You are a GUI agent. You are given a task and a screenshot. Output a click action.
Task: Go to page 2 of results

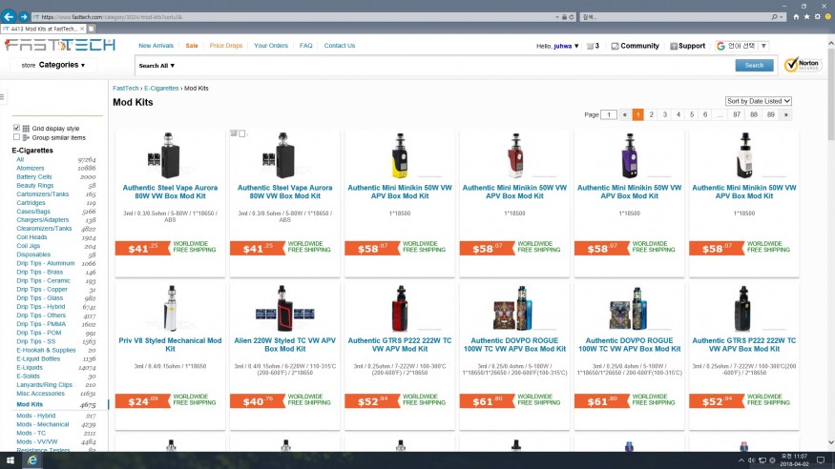tap(652, 114)
